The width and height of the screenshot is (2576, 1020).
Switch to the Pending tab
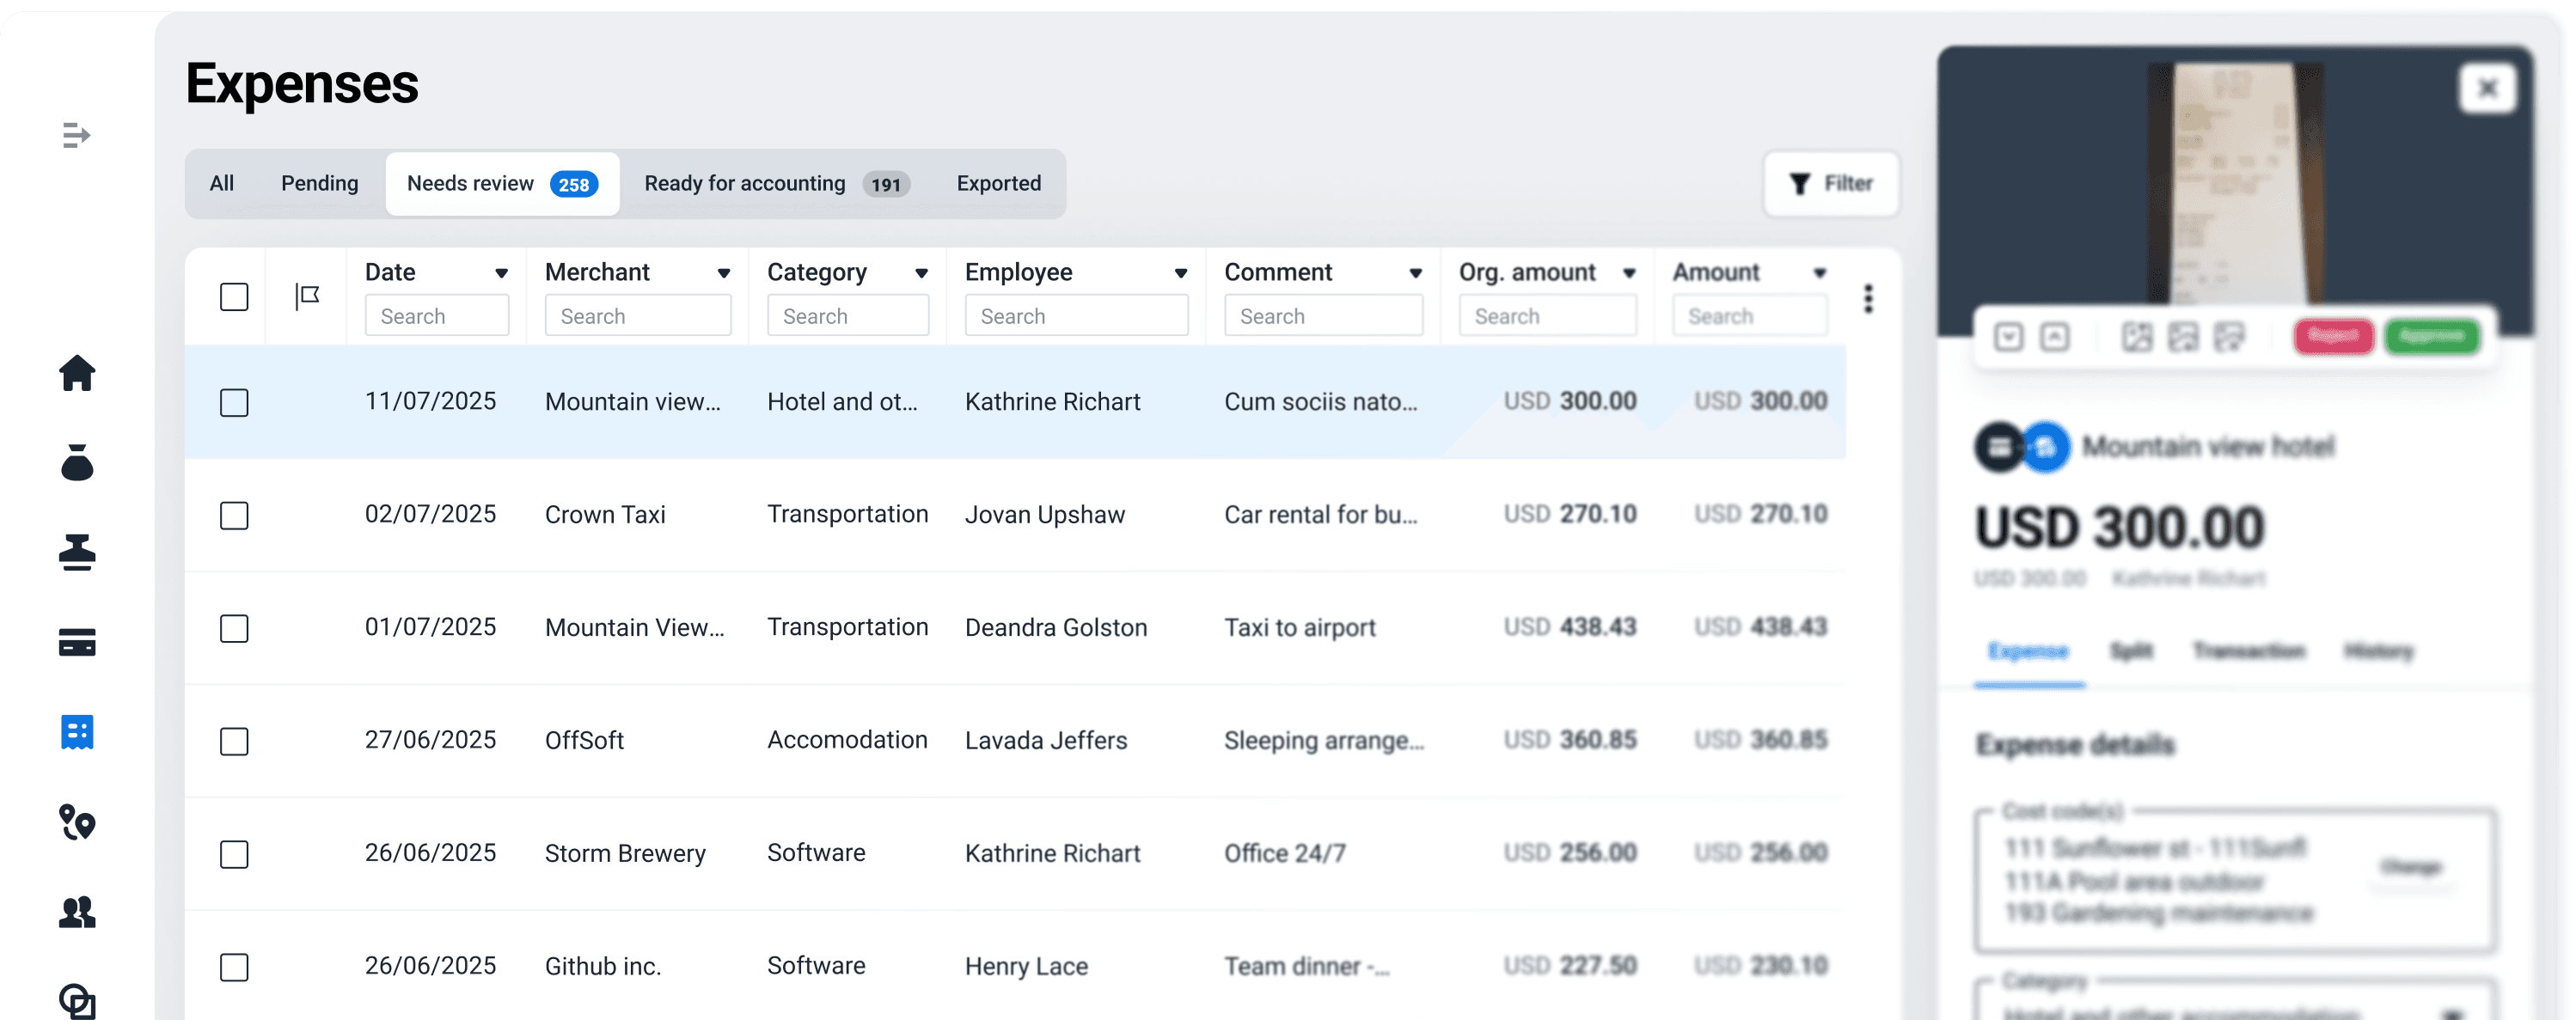319,184
